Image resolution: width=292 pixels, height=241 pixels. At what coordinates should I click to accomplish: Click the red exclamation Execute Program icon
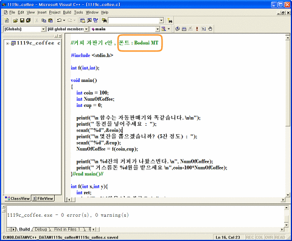click(x=196, y=29)
